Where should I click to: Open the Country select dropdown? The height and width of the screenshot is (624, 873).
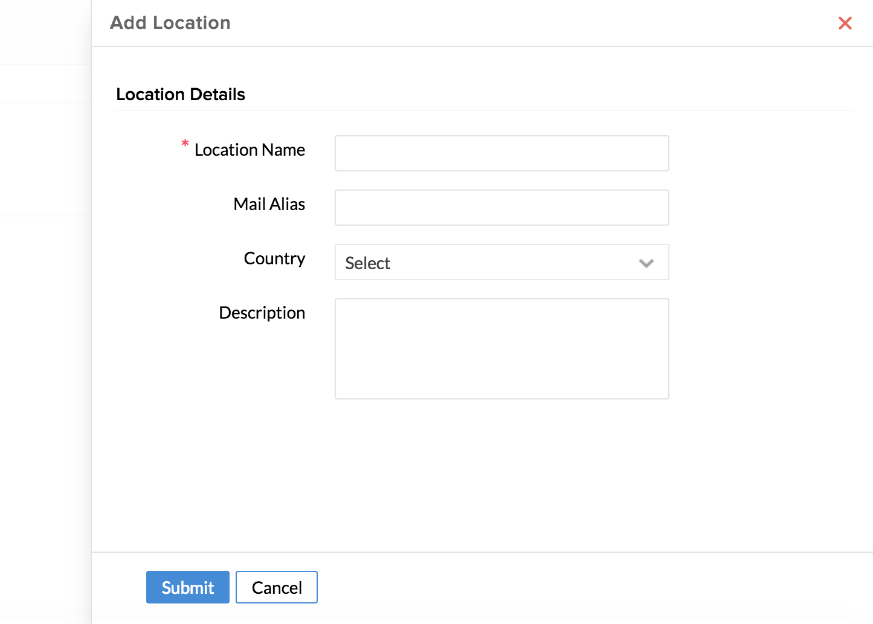point(501,262)
